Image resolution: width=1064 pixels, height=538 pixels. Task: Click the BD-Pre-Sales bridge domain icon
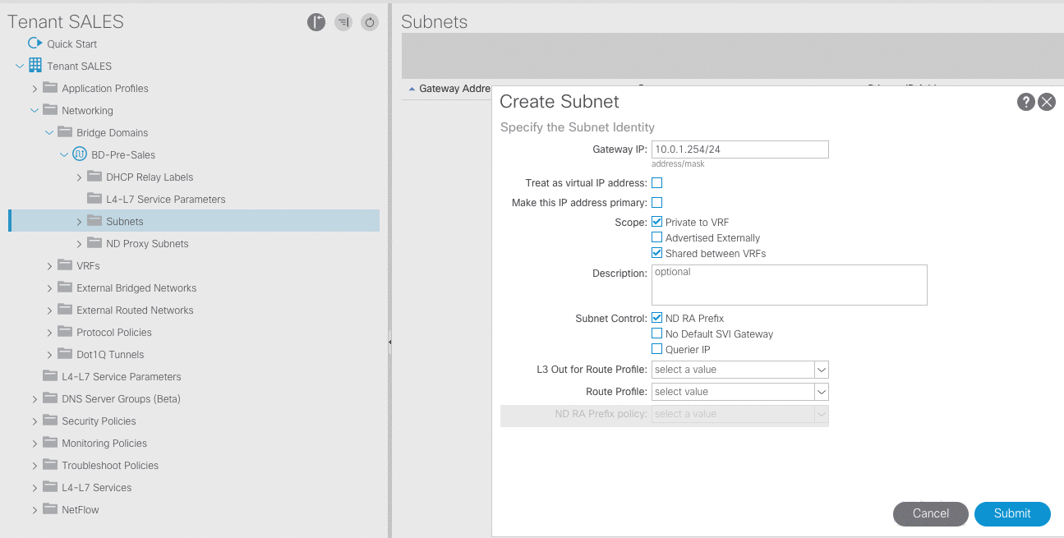tap(80, 154)
